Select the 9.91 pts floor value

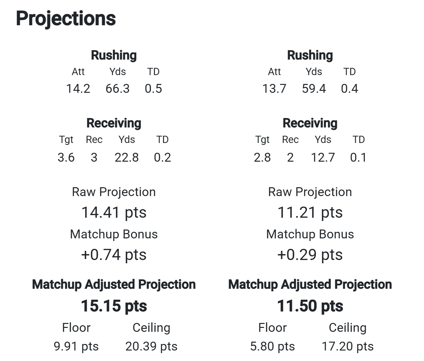click(x=76, y=346)
